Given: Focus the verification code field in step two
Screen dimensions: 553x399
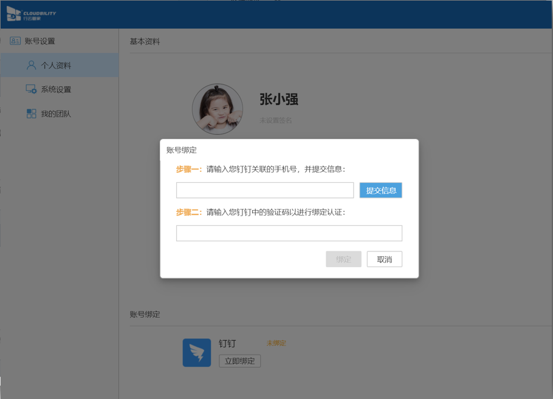Looking at the screenshot, I should coord(289,233).
